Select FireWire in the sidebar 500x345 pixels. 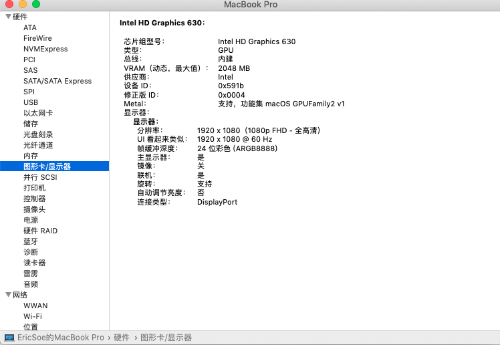click(x=37, y=38)
